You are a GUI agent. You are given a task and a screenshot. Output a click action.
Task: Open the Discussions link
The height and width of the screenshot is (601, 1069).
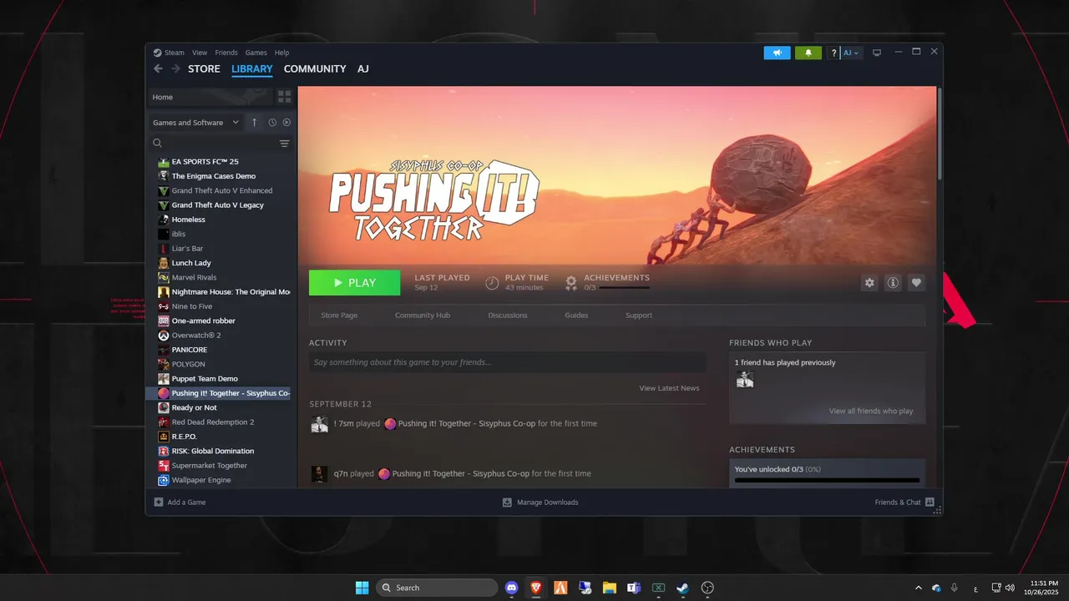[x=508, y=316]
